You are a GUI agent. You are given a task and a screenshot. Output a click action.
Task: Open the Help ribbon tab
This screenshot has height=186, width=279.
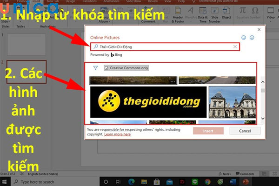tap(181, 1)
